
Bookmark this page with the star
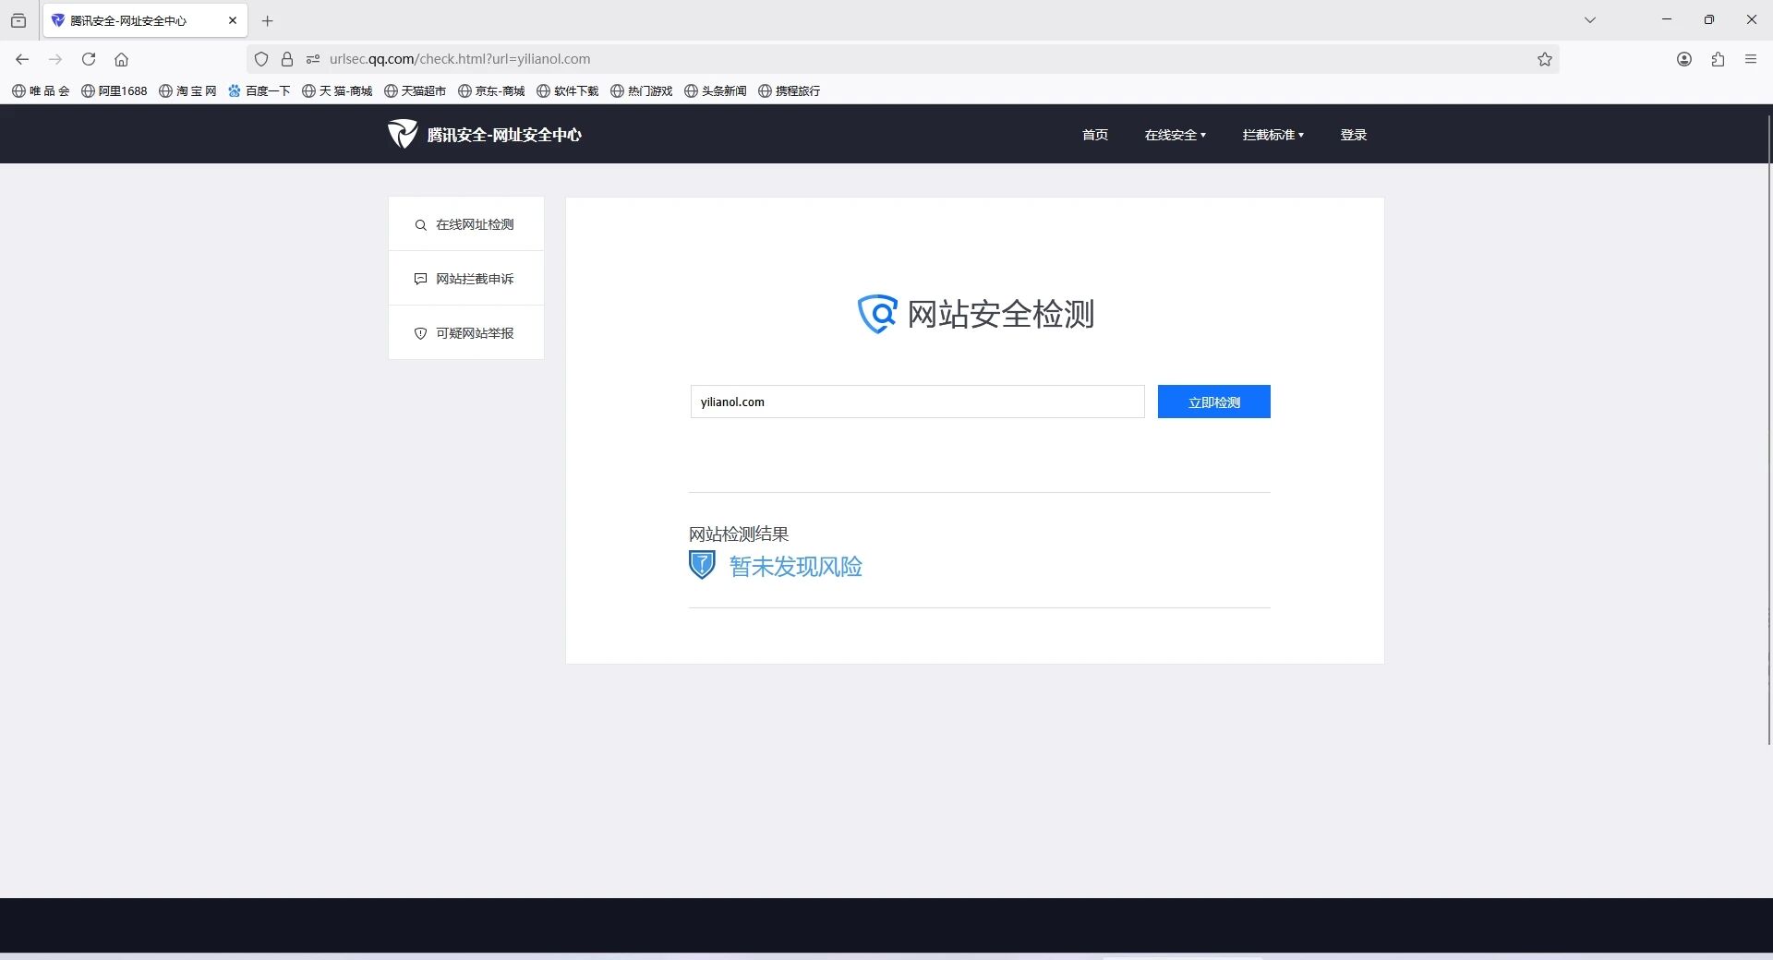(x=1545, y=59)
